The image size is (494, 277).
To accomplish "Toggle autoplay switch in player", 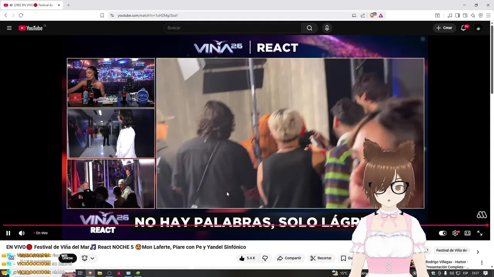I will click(x=443, y=233).
